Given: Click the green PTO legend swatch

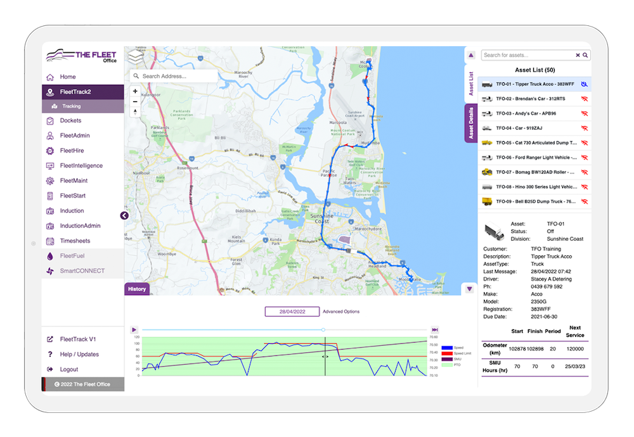Looking at the screenshot, I should pyautogui.click(x=447, y=365).
